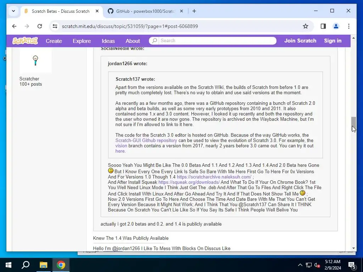
Task: Open the Chrome profile avatar
Action: pyautogui.click(x=336, y=26)
